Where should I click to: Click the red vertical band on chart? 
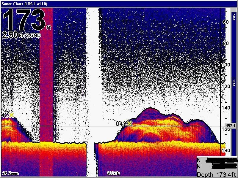[46, 74]
